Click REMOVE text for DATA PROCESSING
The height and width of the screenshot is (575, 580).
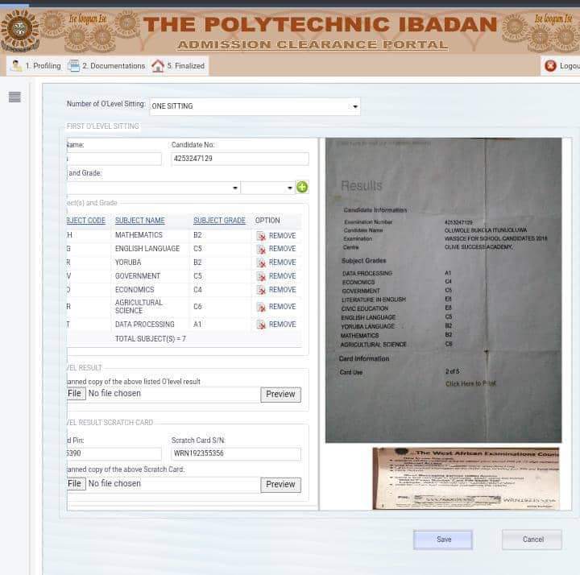(282, 325)
